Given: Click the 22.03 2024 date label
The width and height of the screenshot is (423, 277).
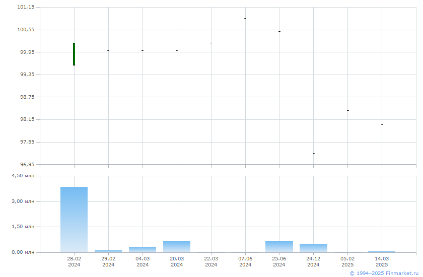Looking at the screenshot, I should coord(211,261).
